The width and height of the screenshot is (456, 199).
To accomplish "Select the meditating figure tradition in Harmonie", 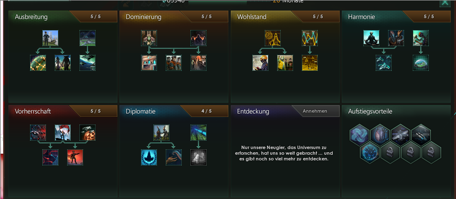I will (x=371, y=38).
